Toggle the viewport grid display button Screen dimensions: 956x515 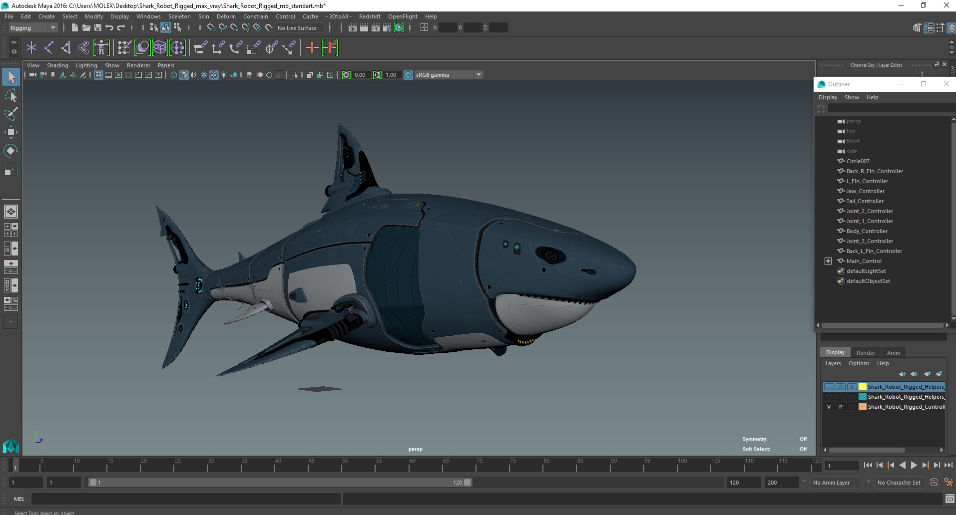(x=98, y=75)
